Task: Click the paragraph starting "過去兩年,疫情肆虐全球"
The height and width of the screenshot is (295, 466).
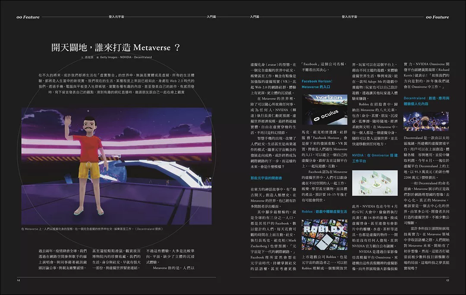Action: (63, 259)
